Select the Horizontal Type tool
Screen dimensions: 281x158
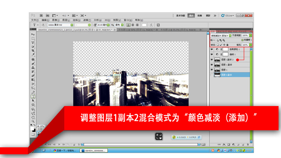[33, 97]
